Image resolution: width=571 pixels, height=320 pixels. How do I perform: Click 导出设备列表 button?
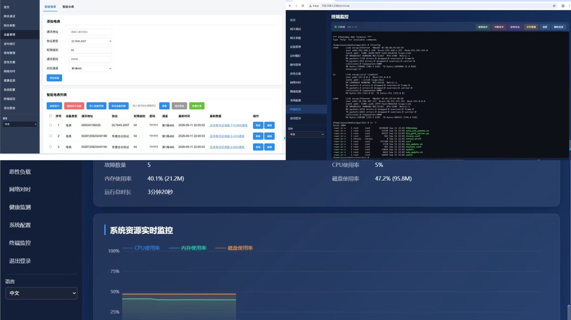pyautogui.click(x=118, y=106)
